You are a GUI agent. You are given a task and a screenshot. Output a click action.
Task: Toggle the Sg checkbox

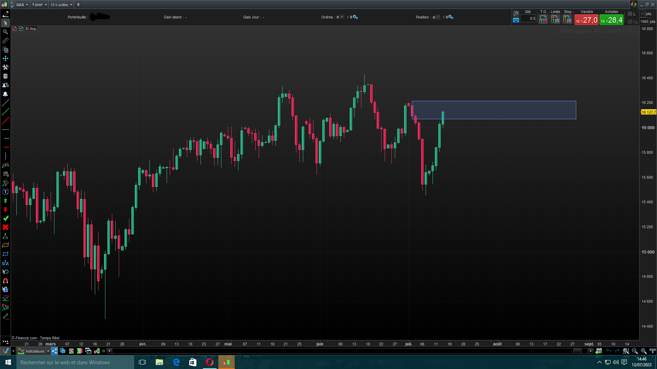click(630, 22)
